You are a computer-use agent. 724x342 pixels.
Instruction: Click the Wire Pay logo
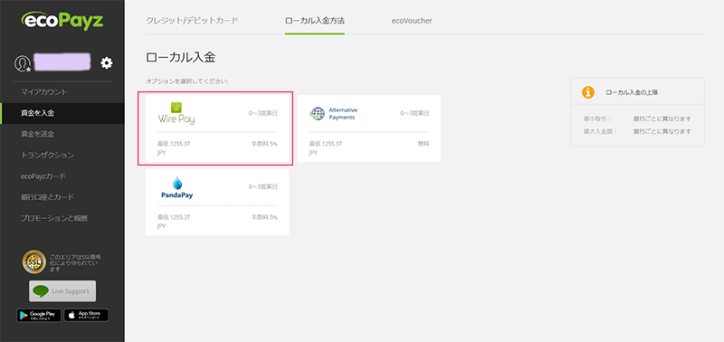[x=176, y=113]
